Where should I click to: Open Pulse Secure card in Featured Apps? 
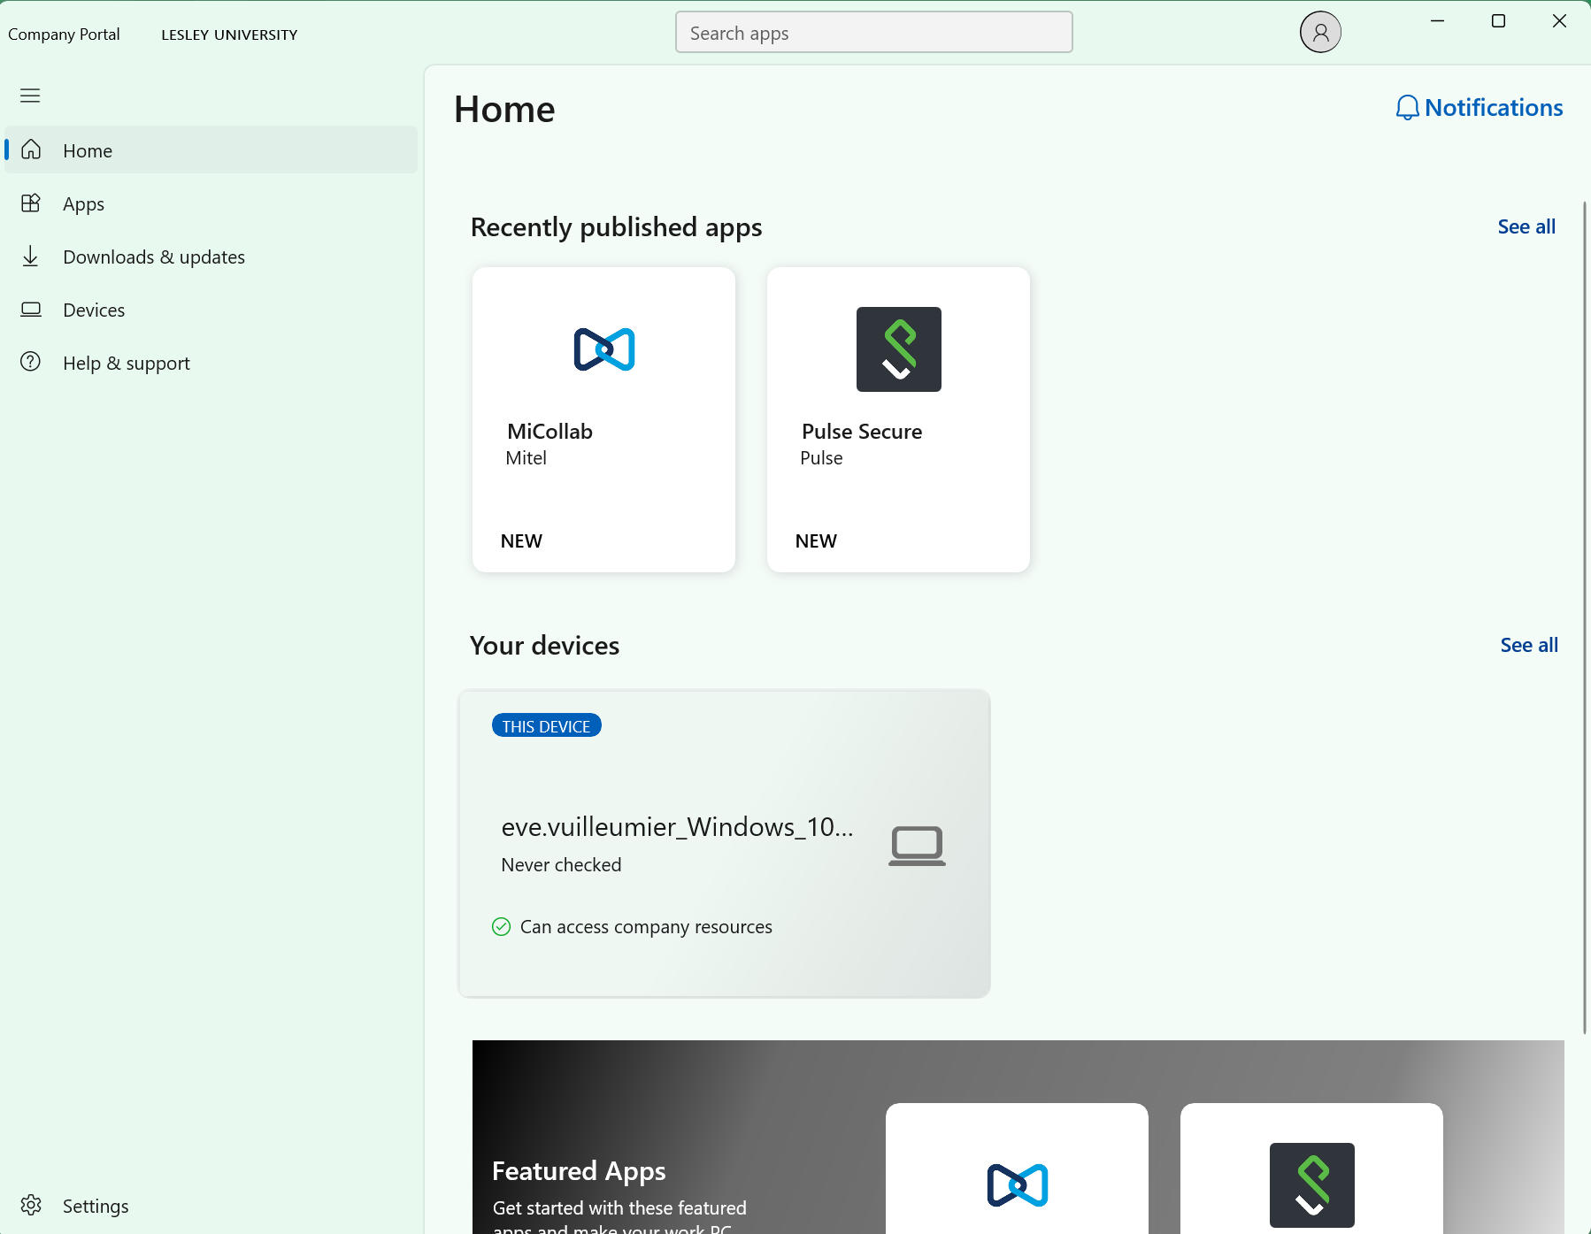(1311, 1169)
